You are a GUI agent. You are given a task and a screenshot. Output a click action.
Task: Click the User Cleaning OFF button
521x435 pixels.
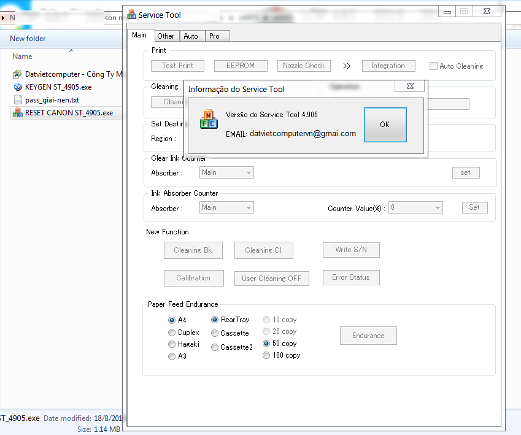(272, 279)
